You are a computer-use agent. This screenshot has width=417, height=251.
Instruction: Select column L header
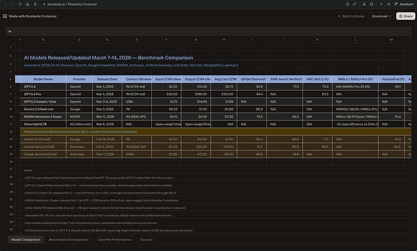click(x=355, y=40)
